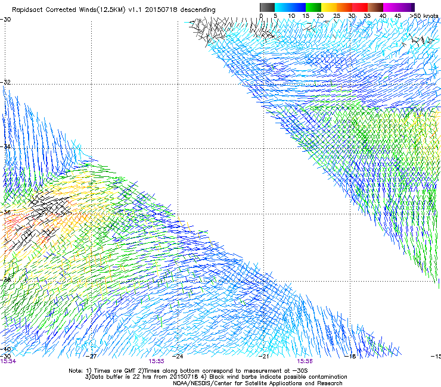Click the latitude label '-34'
This screenshot has height=387, width=441.
[x=5, y=146]
